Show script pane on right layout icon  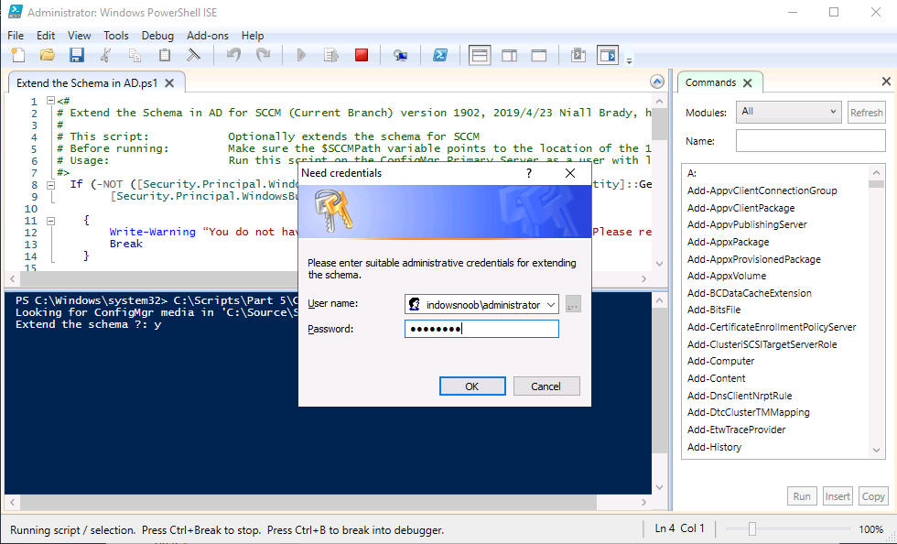(509, 55)
